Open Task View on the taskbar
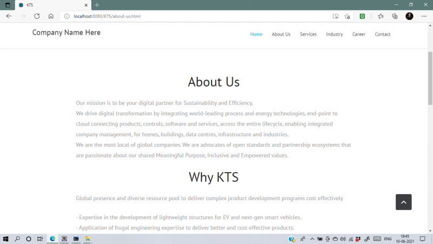Viewport: 433px width, 244px height. point(40,239)
